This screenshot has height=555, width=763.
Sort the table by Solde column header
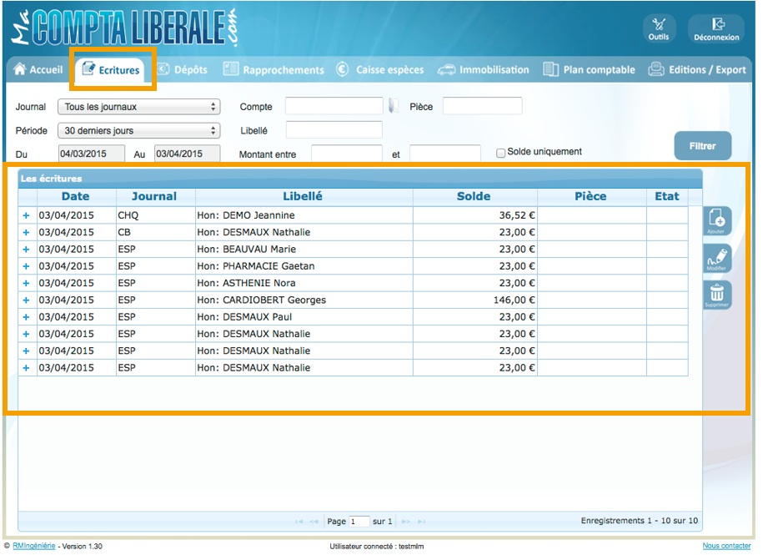tap(474, 197)
